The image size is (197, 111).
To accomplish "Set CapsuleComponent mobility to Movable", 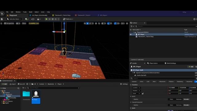I will click(x=186, y=105).
